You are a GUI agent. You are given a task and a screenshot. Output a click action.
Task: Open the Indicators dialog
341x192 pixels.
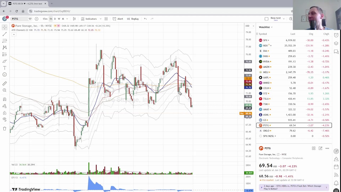[89, 19]
